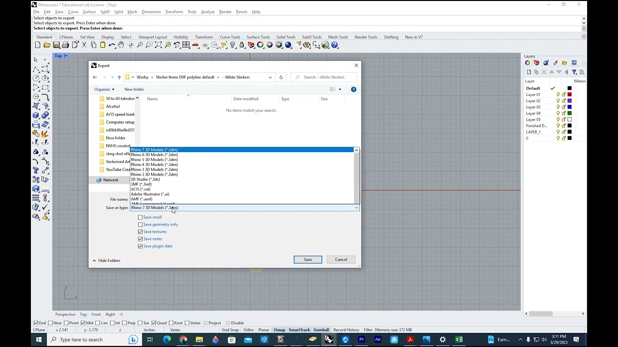Click the gear Options icon in the toolbar
This screenshot has height=347, width=618.
(x=307, y=45)
